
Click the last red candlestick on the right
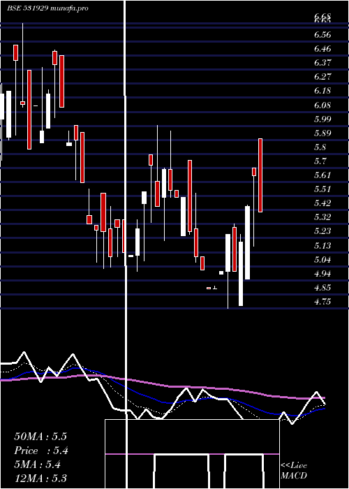point(260,175)
